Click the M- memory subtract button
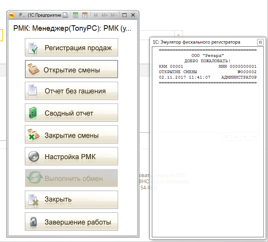The image size is (268, 242). (x=113, y=15)
